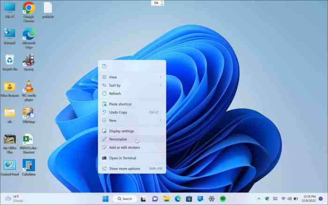
Task: Open Spotify from the taskbar
Action: click(x=223, y=199)
